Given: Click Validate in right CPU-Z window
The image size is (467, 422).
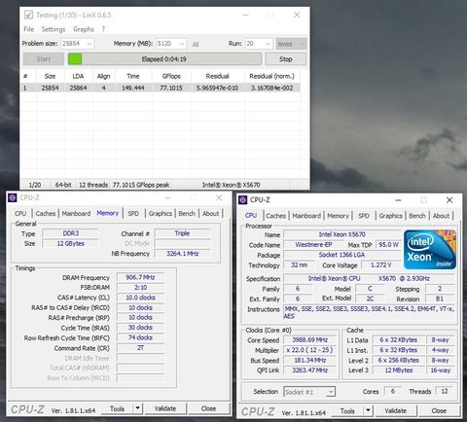Looking at the screenshot, I should pos(395,411).
